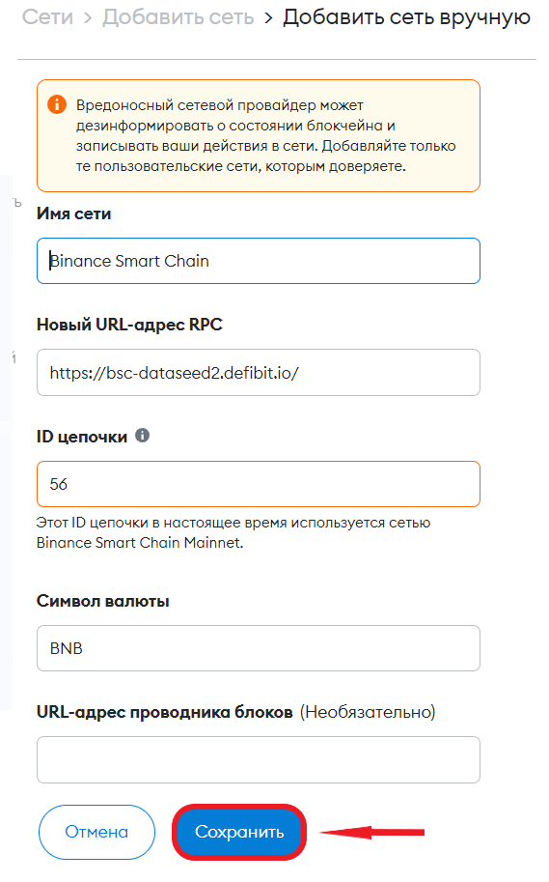Click the orange warning info icon
This screenshot has height=882, width=549.
[x=57, y=104]
